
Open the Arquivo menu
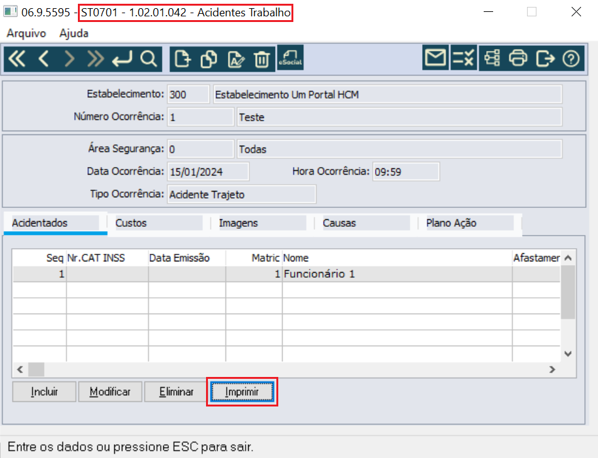coord(26,33)
